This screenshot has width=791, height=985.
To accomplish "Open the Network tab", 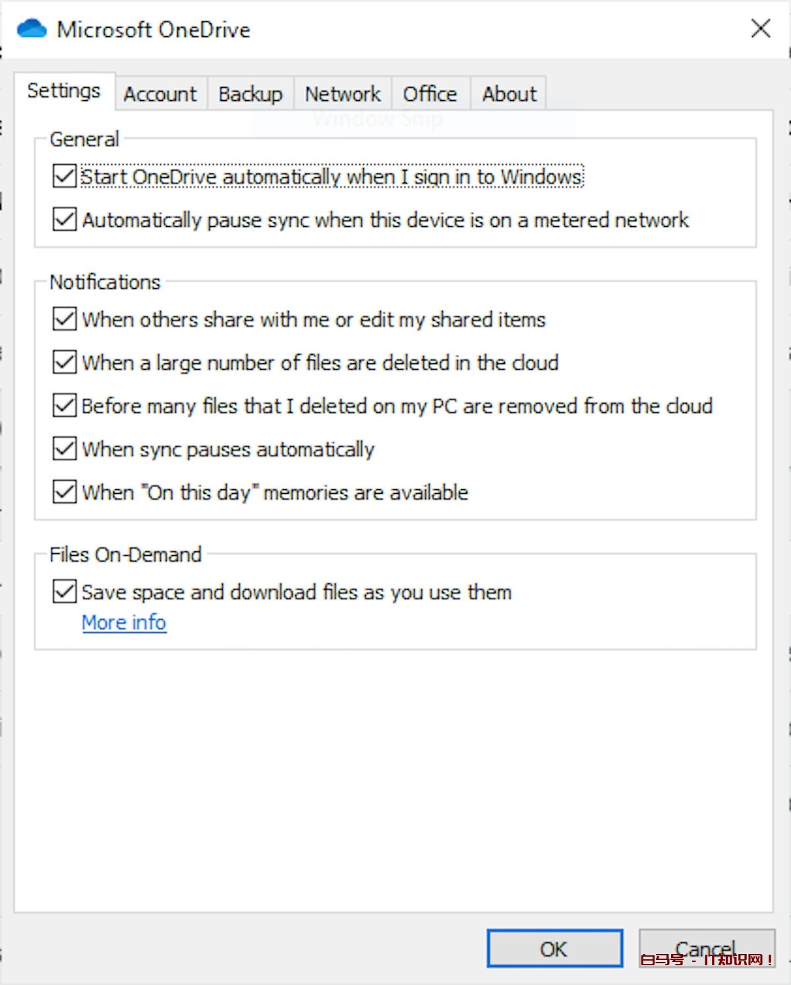I will coord(343,94).
